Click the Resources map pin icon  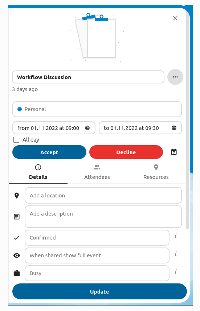(156, 167)
